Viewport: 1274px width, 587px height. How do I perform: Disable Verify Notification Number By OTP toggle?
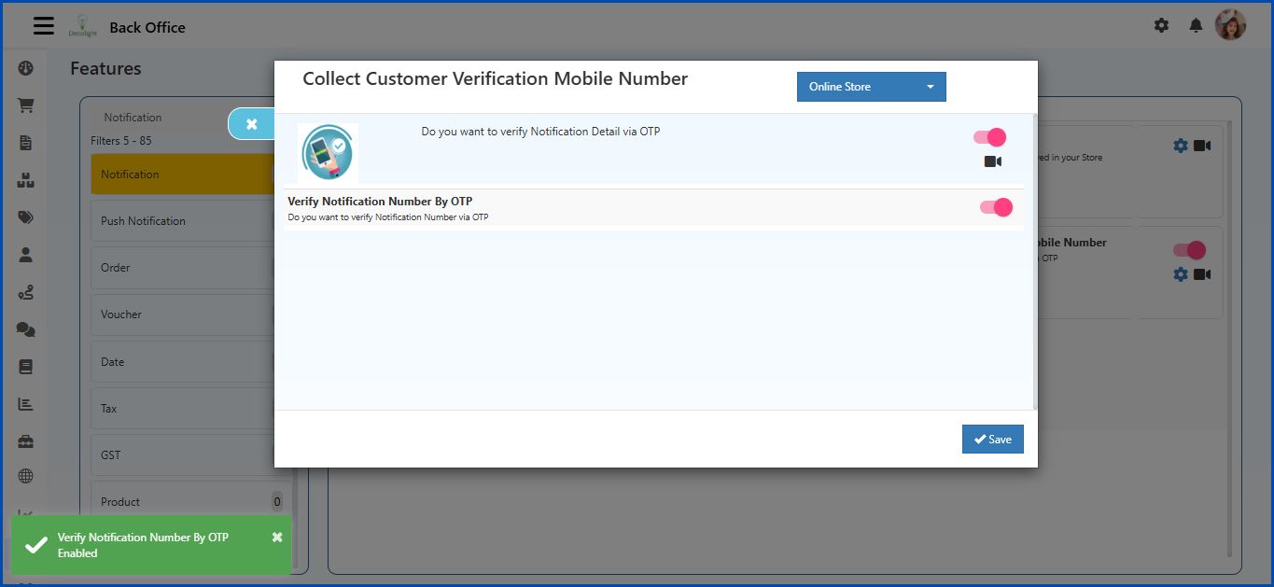(997, 206)
